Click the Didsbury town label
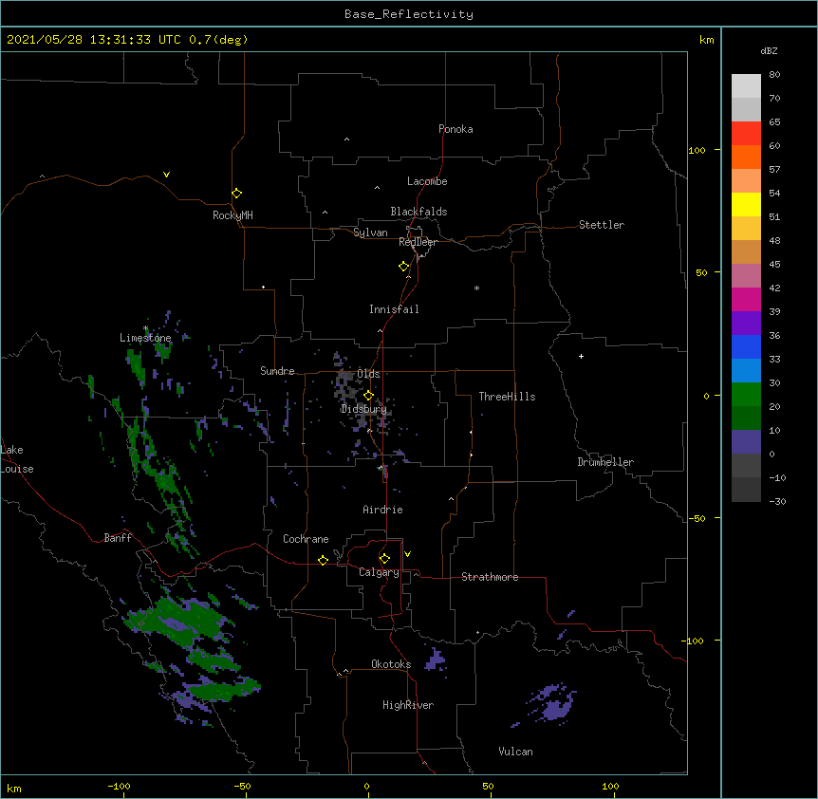The height and width of the screenshot is (799, 818). 363,409
